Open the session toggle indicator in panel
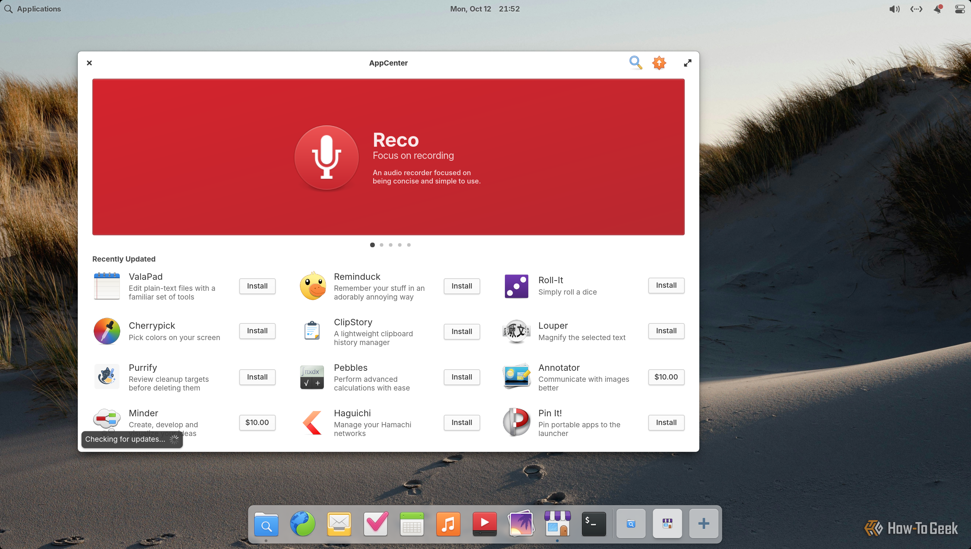The height and width of the screenshot is (549, 971). point(960,9)
